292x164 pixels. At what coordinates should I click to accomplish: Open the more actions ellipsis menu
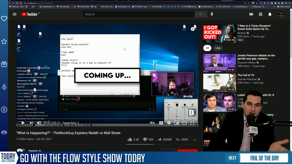[195, 140]
